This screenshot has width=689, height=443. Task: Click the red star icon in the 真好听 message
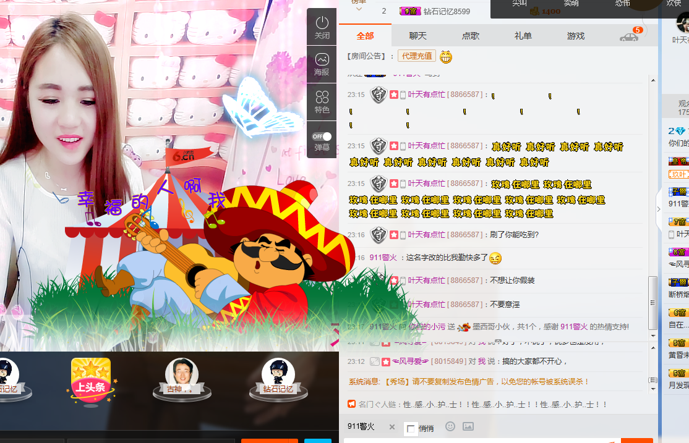point(394,146)
